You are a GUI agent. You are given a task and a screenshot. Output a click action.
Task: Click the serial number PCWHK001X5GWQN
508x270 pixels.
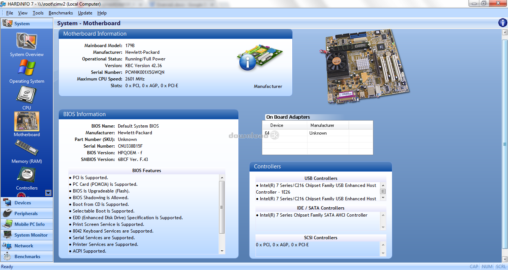(145, 72)
